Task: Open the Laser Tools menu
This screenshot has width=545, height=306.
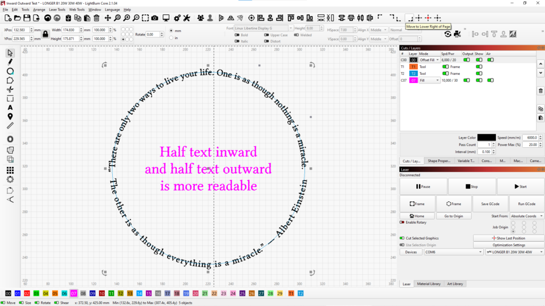Action: point(57,10)
